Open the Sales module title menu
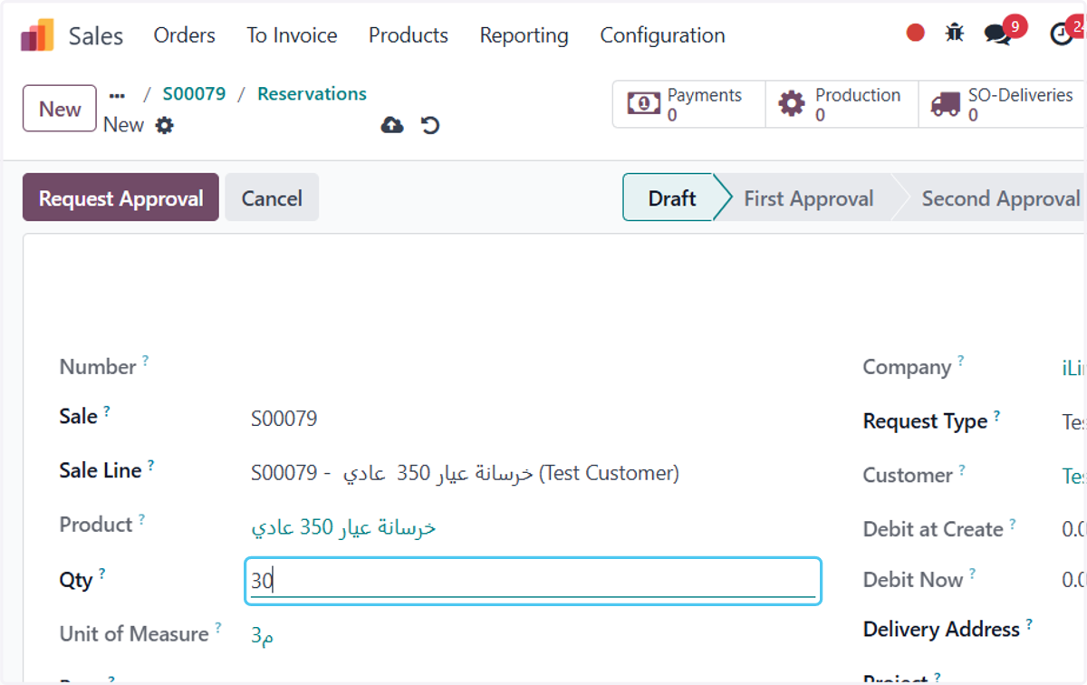The height and width of the screenshot is (685, 1087). [x=96, y=36]
